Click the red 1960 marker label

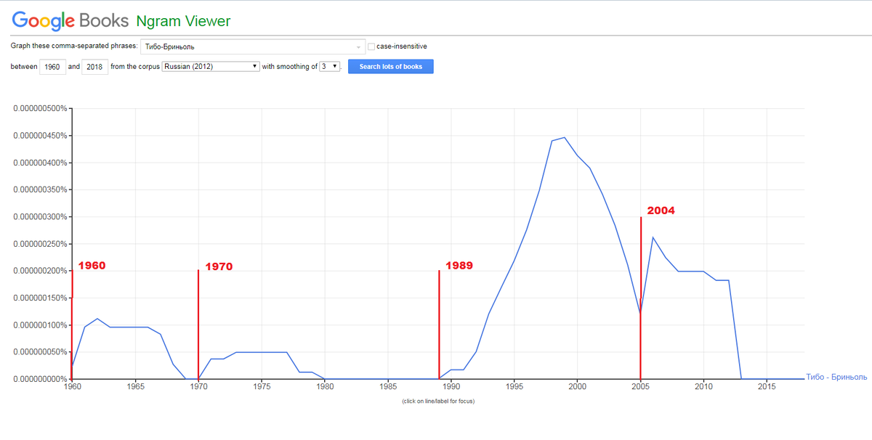click(92, 266)
